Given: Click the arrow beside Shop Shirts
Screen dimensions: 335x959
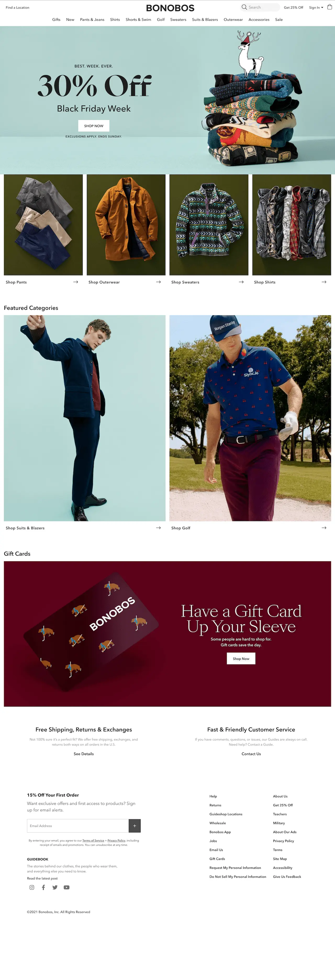Looking at the screenshot, I should (x=324, y=282).
